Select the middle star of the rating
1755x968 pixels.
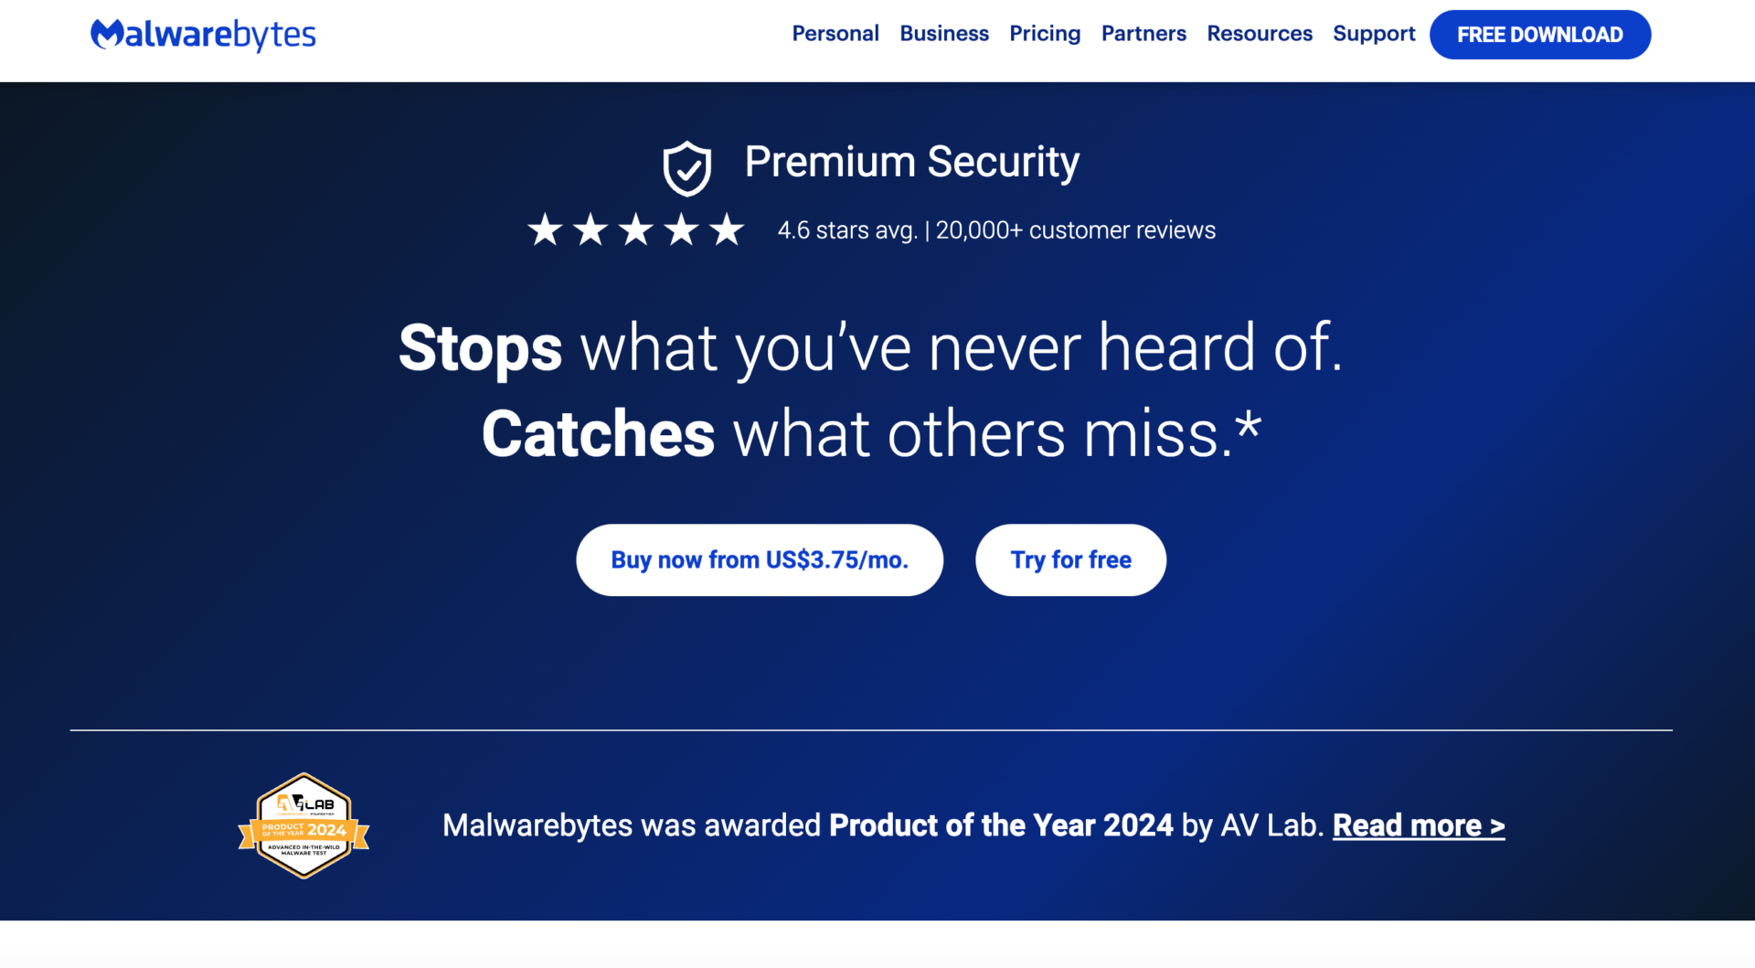(637, 229)
